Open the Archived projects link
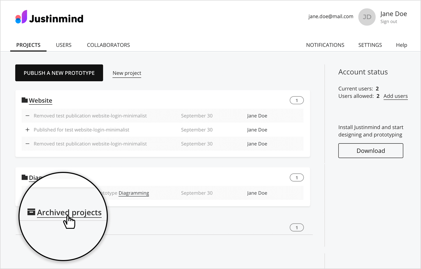 coord(69,213)
